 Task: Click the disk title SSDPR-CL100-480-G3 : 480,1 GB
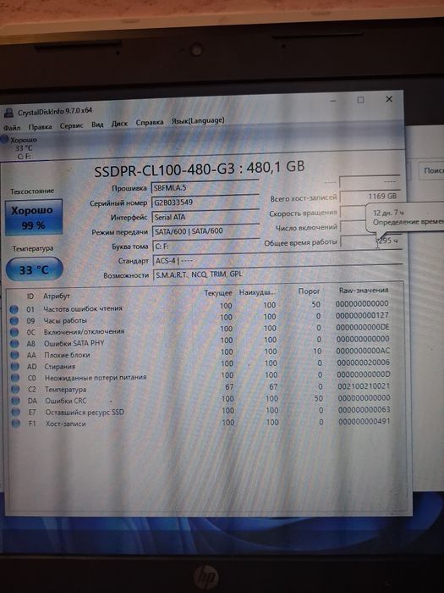200,169
